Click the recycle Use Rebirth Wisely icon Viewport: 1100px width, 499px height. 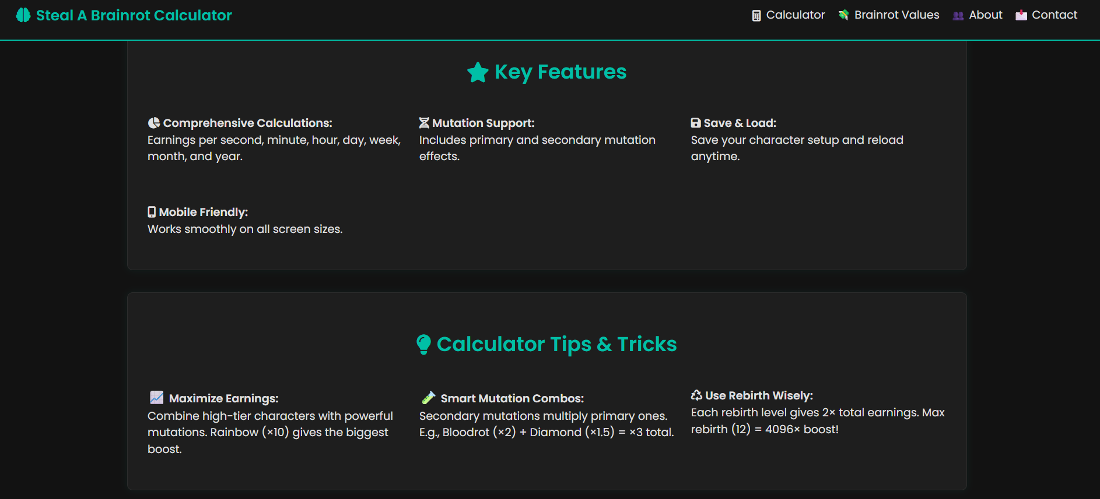(696, 395)
